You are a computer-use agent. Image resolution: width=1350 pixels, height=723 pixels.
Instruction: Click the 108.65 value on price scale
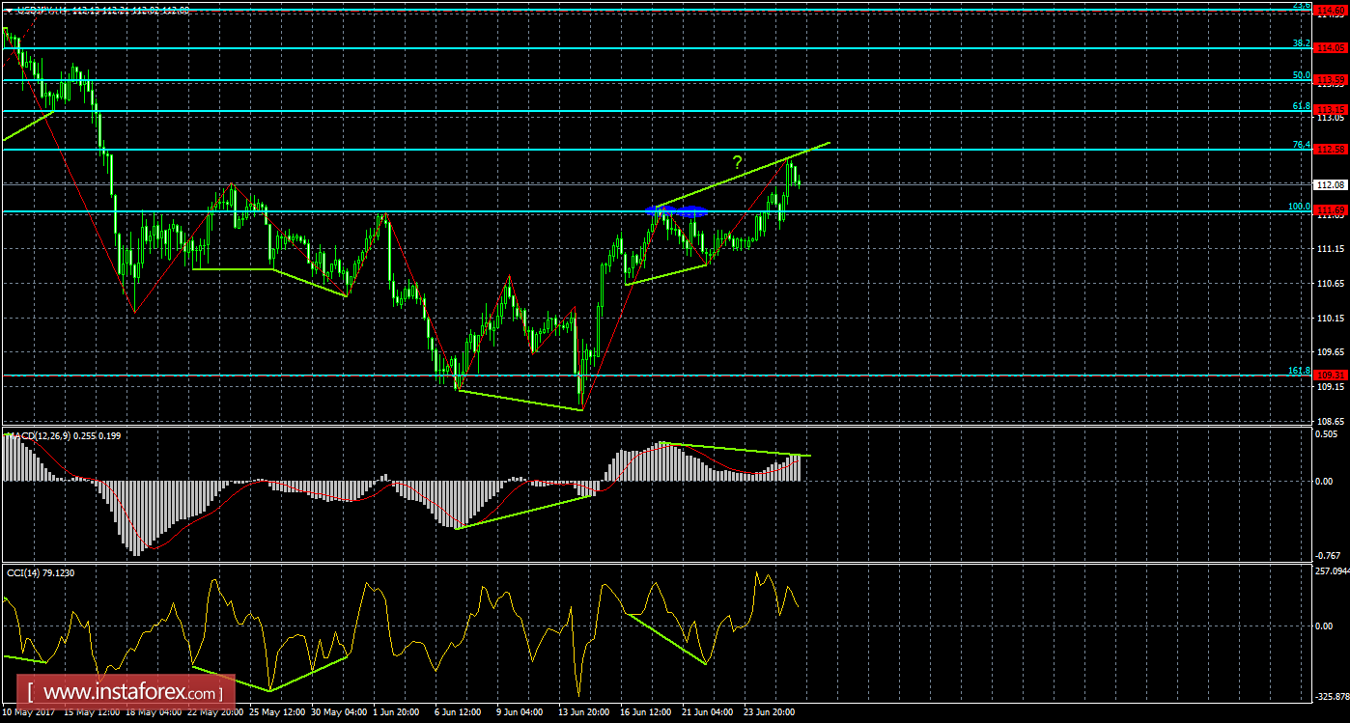click(1332, 422)
